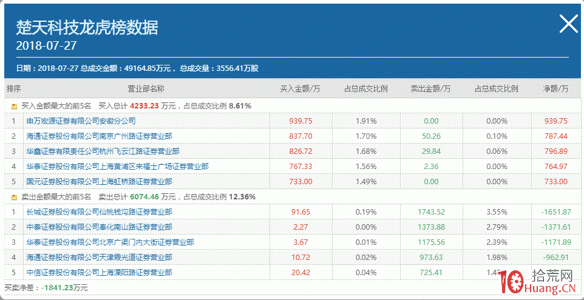
Task: Open 华泰证券北京广渠门内大街证券营业部 link
Action: 110,242
